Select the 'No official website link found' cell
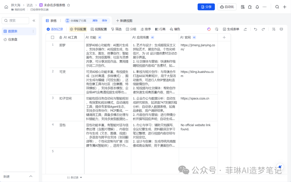Screen dimensions: 291x182 tap(198, 134)
